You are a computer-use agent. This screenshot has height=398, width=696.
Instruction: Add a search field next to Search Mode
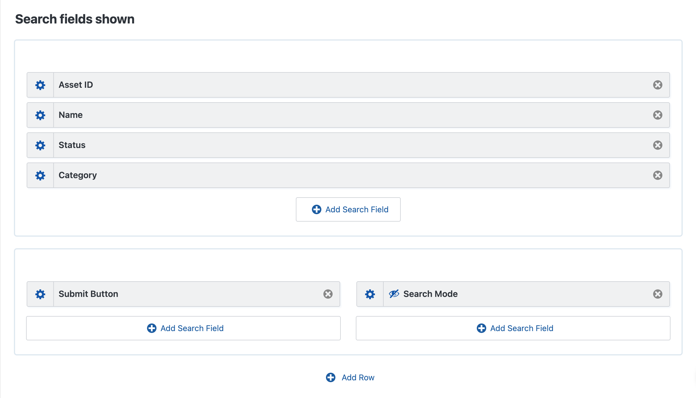[513, 328]
